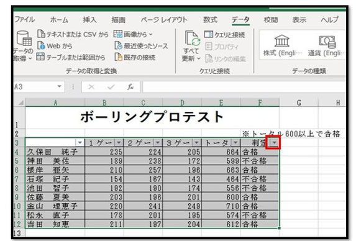Click the すべて更新 refresh icon

pos(193,39)
